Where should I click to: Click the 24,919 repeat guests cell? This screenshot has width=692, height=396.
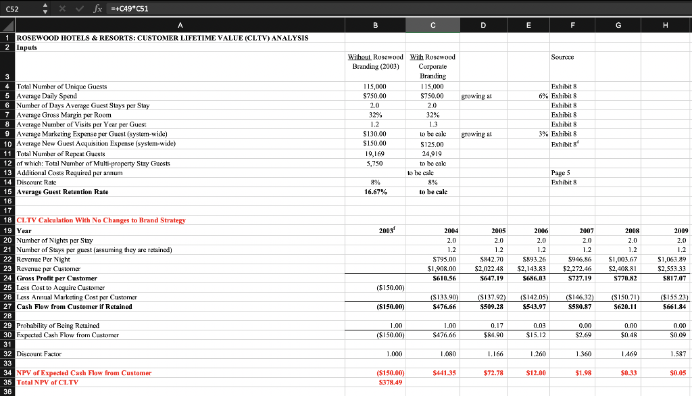432,153
